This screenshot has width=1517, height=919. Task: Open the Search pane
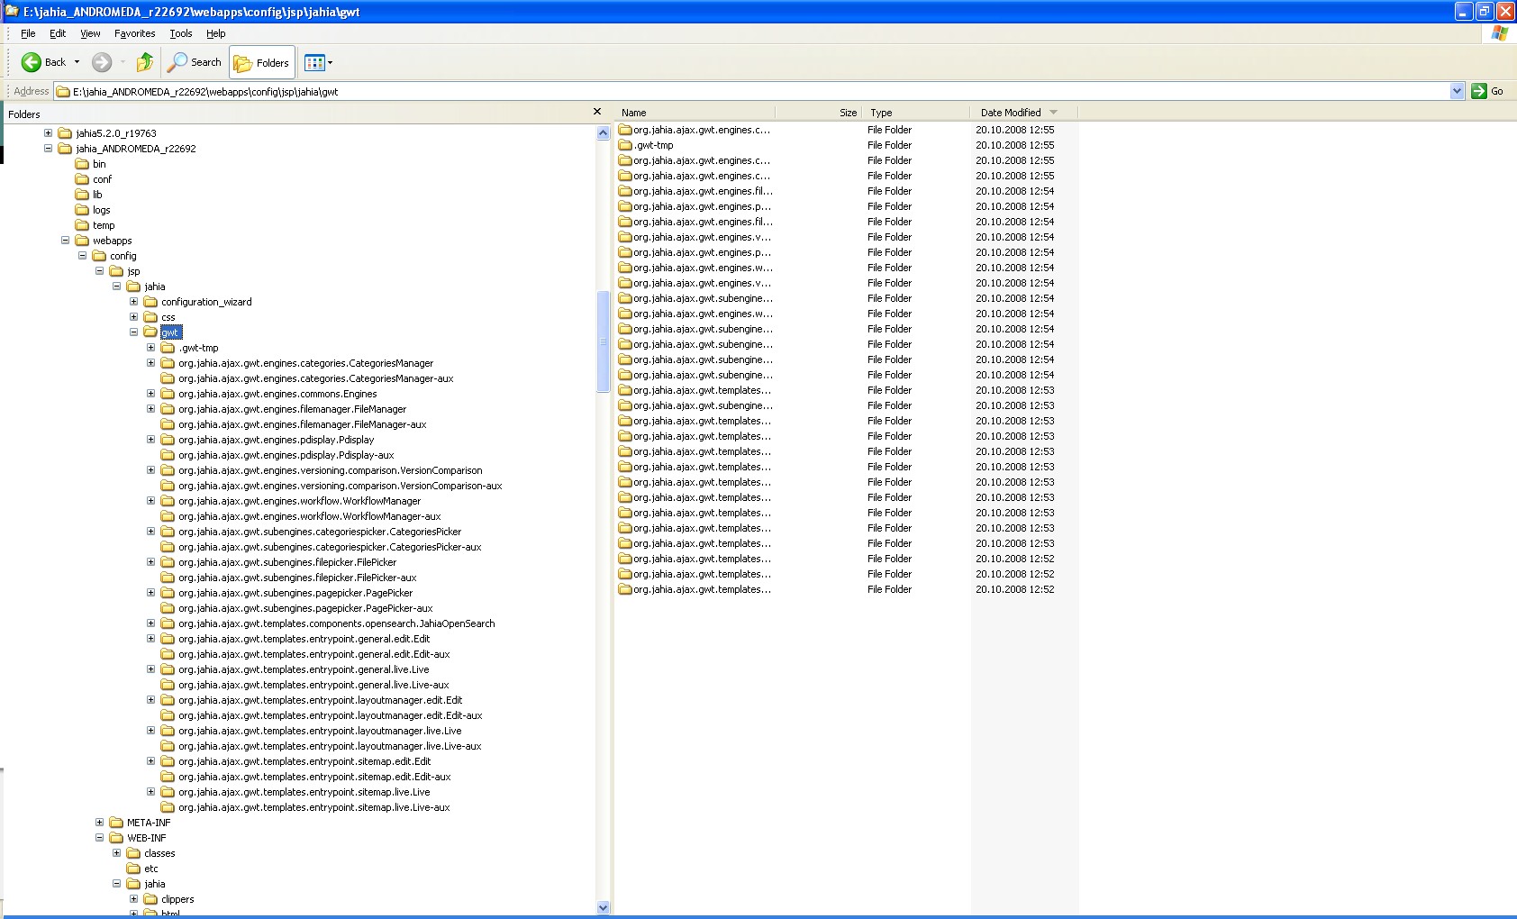click(x=195, y=62)
